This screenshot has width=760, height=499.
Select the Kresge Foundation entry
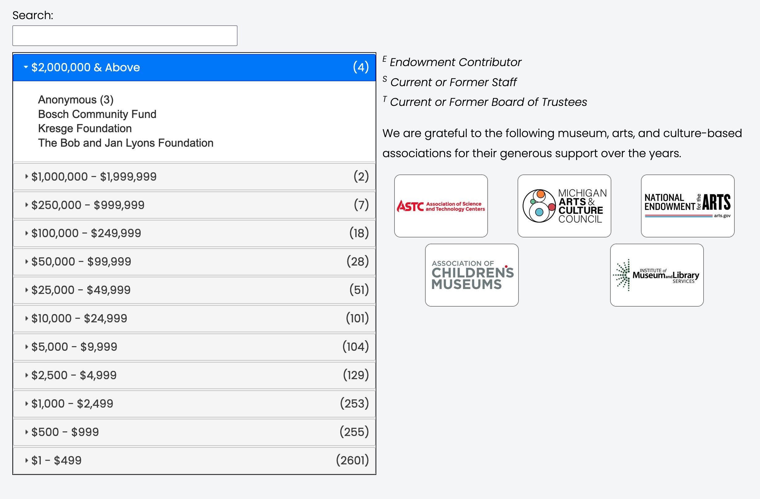tap(85, 128)
